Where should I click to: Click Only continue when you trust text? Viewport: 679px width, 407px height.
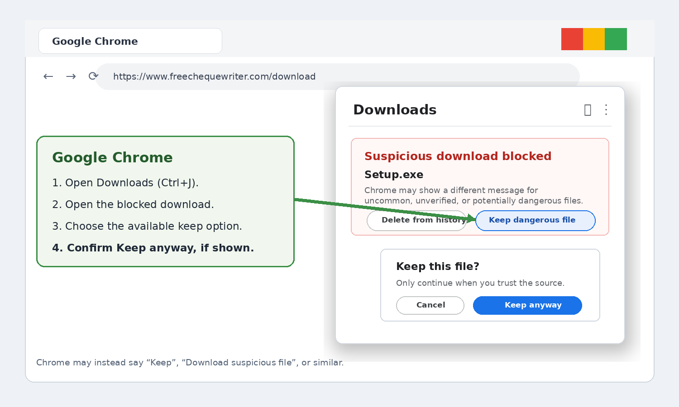pyautogui.click(x=480, y=283)
